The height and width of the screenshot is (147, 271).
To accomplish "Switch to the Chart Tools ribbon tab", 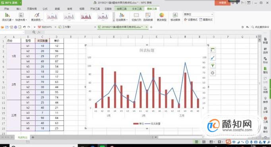I will coord(152,9).
